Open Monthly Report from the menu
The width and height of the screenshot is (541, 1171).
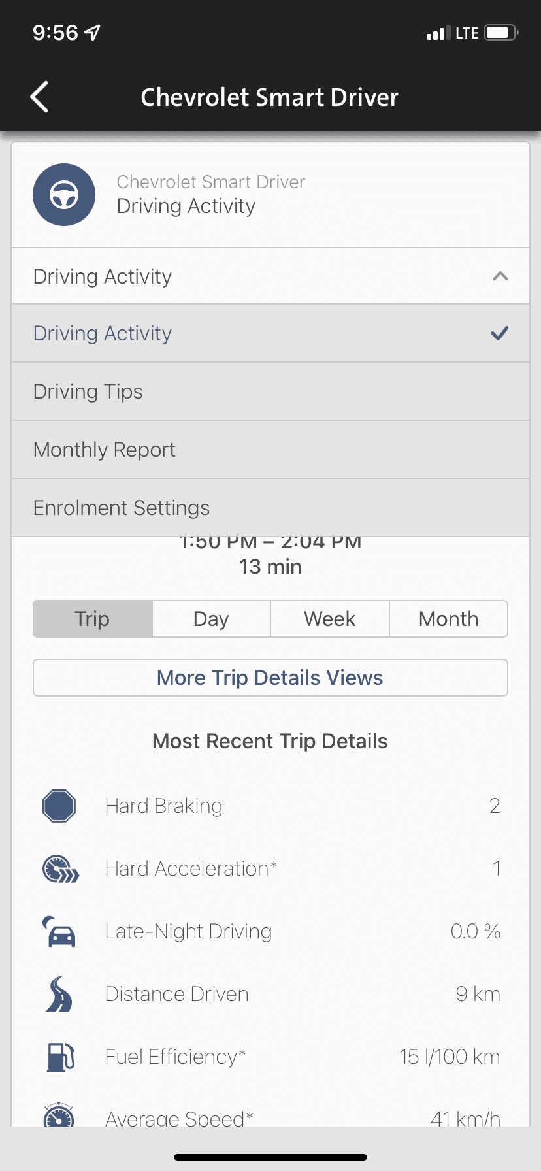coord(270,450)
